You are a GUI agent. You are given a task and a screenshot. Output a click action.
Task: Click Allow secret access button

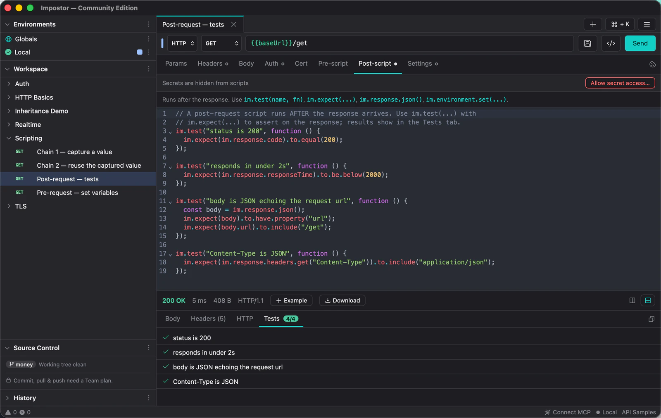coord(620,83)
